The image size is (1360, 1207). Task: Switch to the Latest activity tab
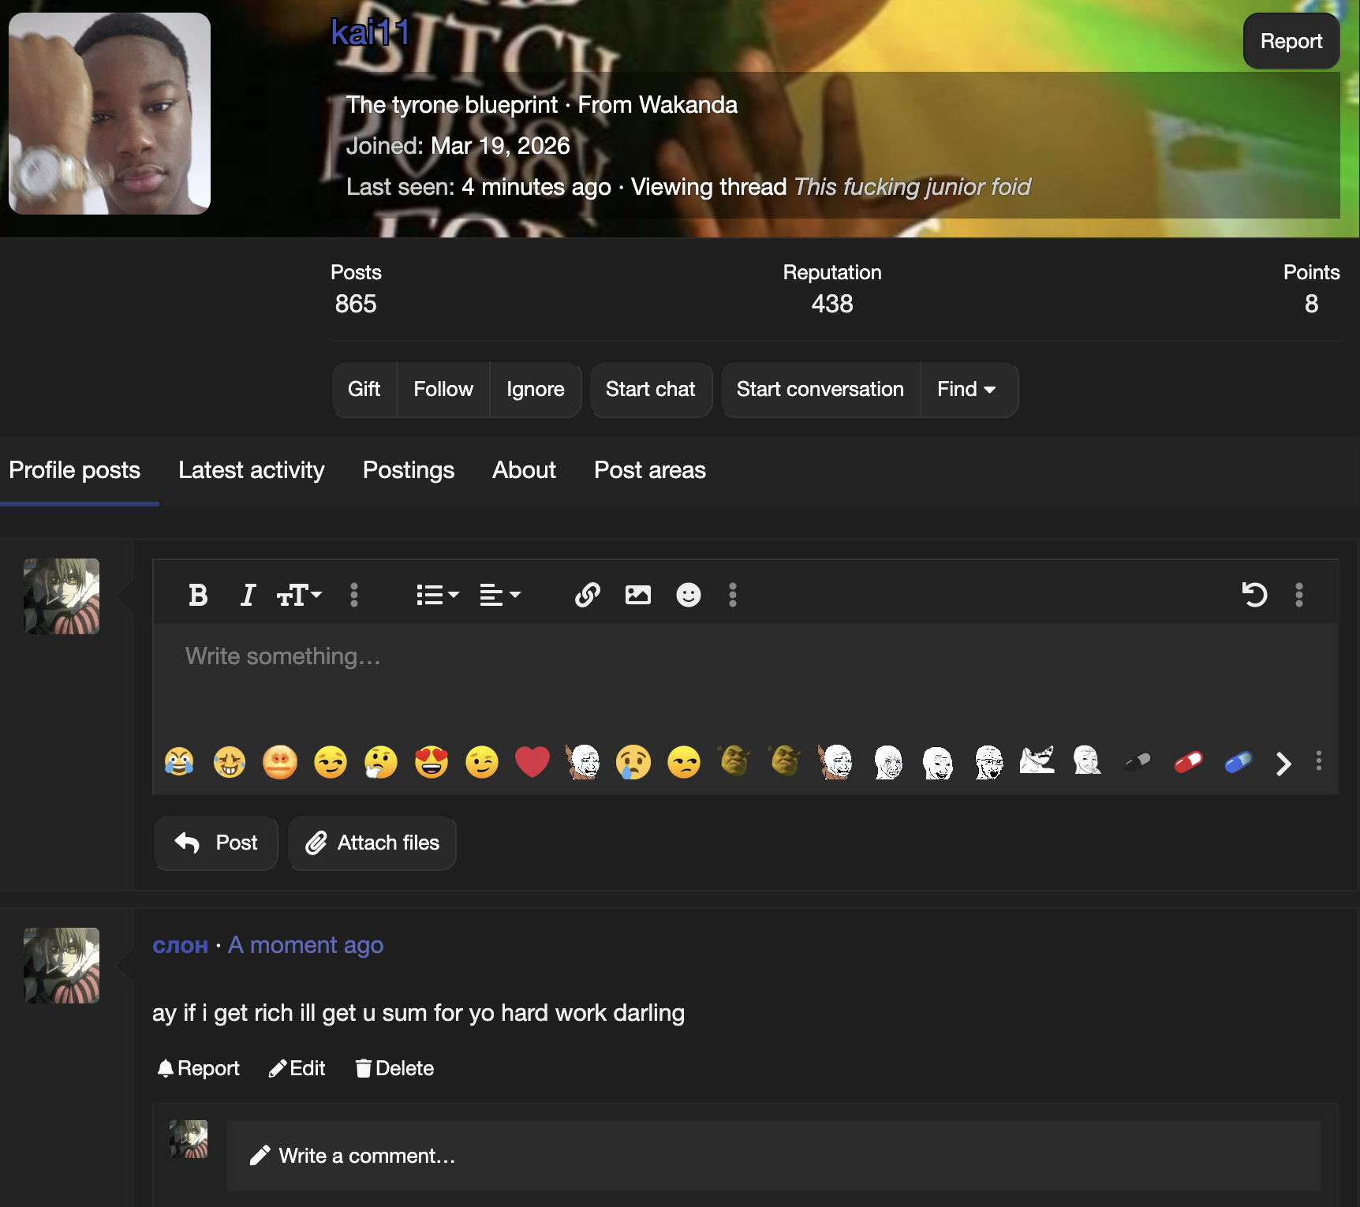click(x=251, y=470)
